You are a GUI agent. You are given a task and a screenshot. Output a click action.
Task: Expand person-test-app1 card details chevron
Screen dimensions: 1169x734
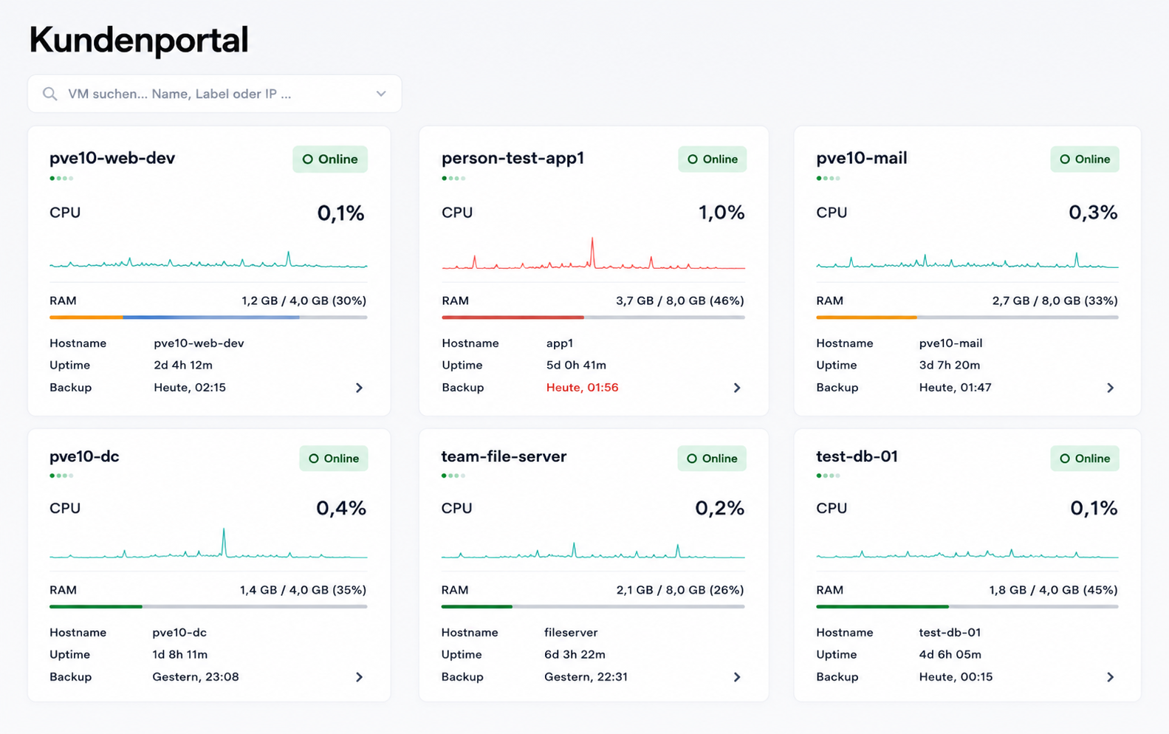coord(737,388)
